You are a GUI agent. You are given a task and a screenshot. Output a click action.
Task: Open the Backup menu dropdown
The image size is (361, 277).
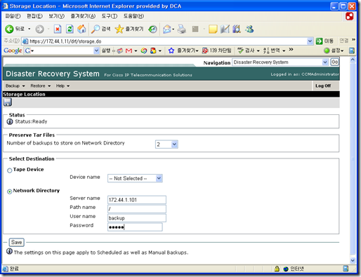[15, 86]
